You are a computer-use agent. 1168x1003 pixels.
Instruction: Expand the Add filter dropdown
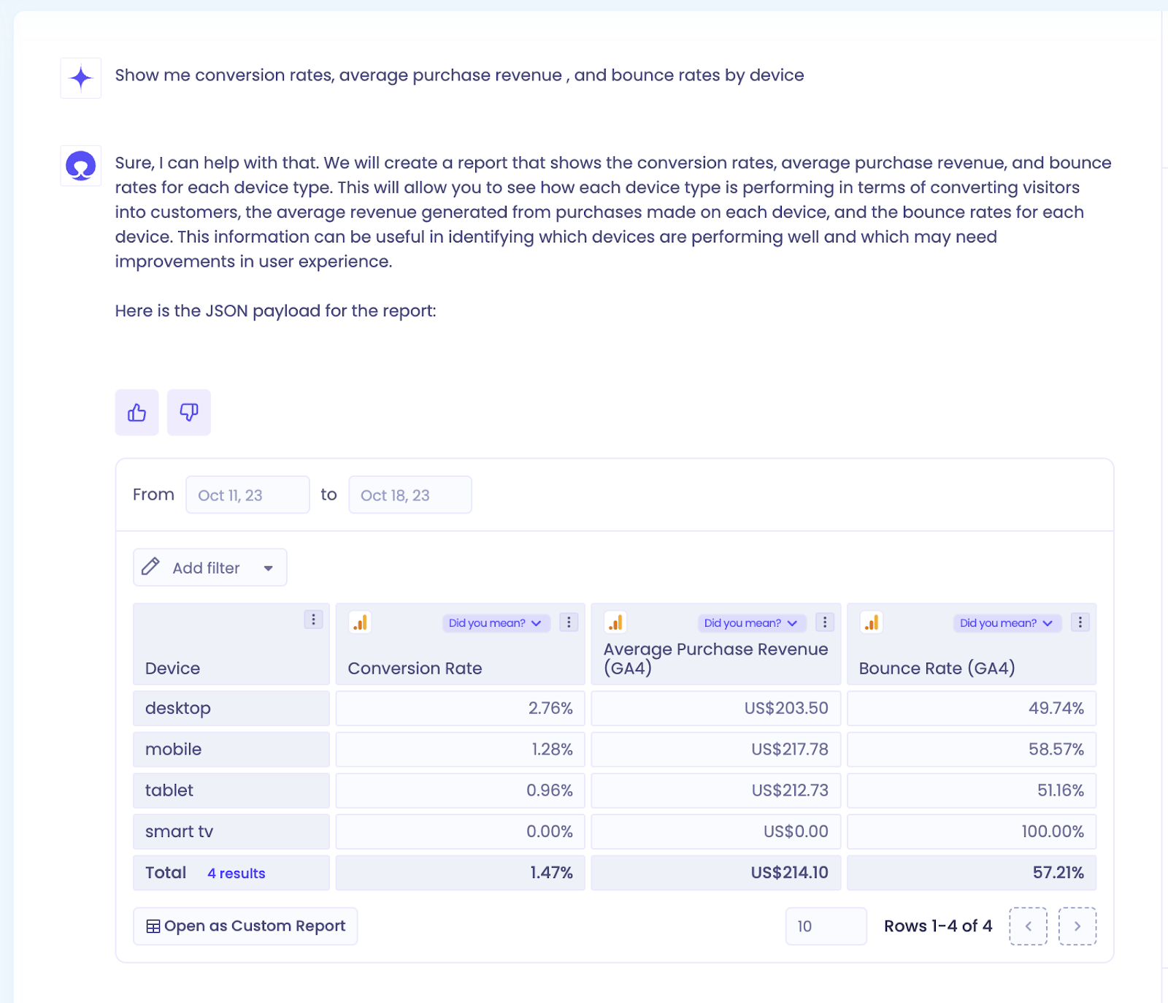(x=210, y=568)
